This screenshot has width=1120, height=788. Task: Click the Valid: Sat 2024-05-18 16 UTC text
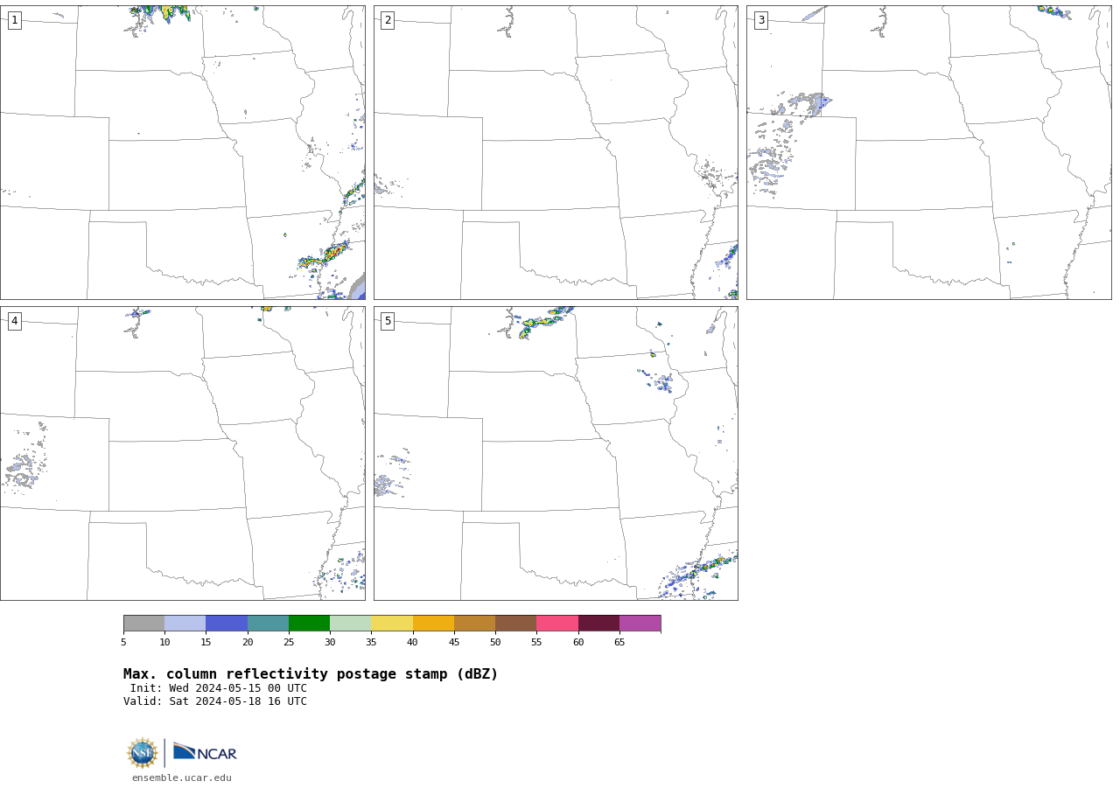pyautogui.click(x=215, y=701)
